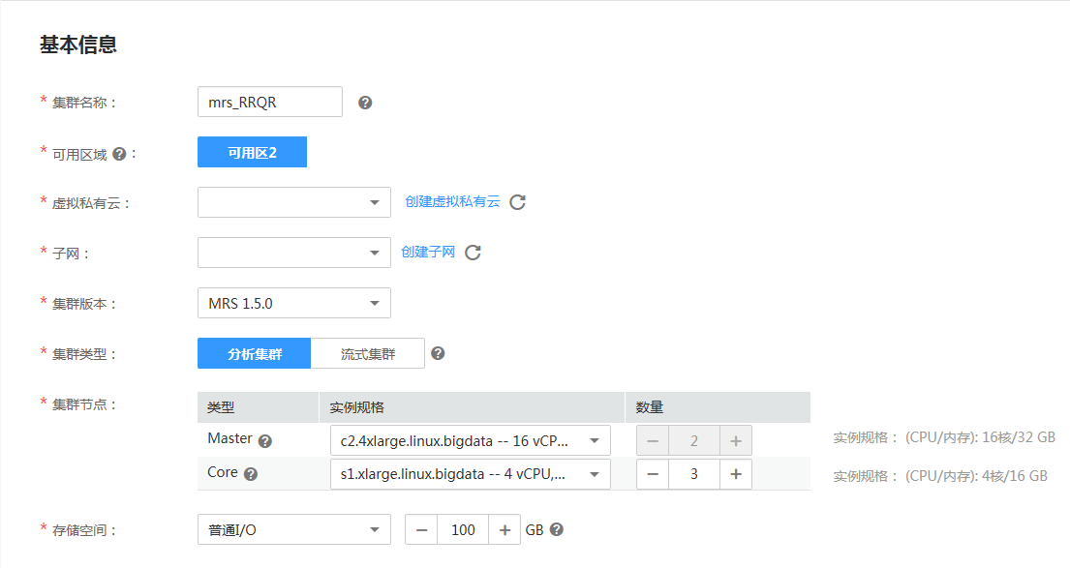
Task: Click the Core row type label
Action: 223,472
